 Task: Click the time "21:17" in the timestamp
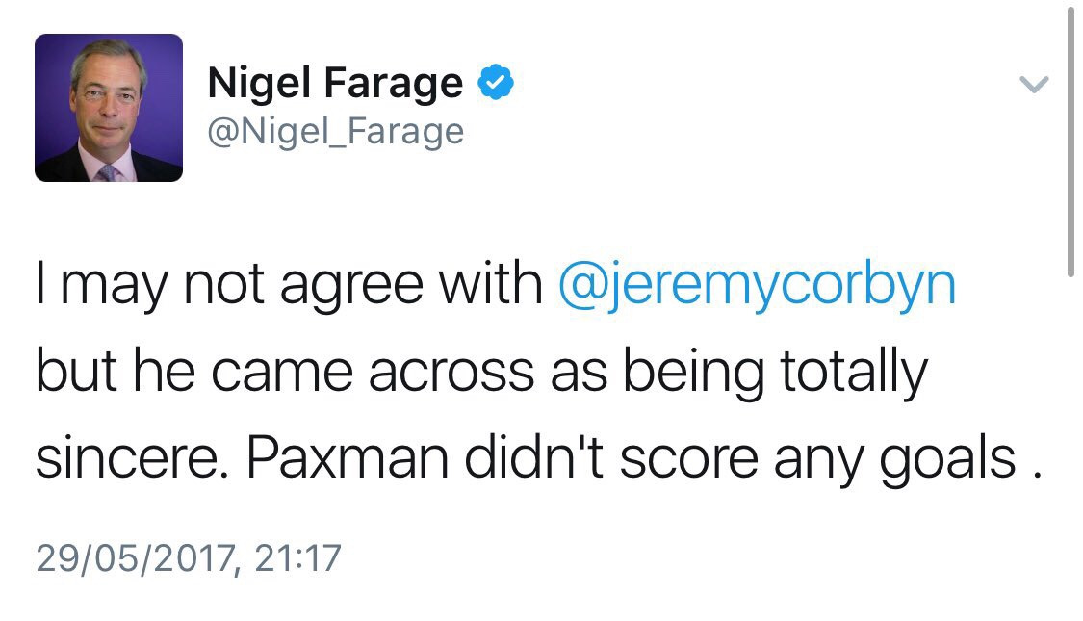click(299, 558)
